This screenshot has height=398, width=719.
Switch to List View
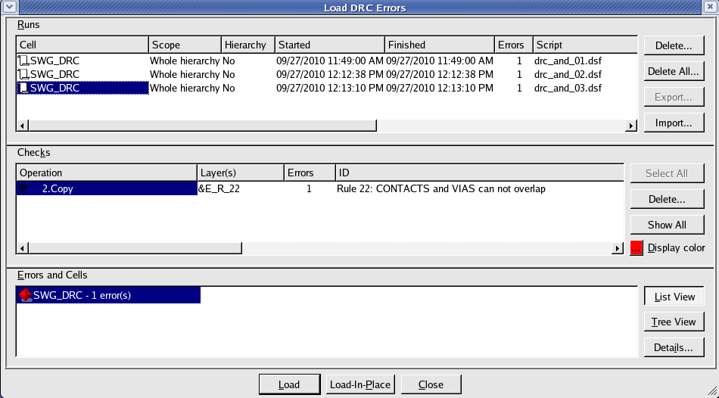tap(674, 297)
